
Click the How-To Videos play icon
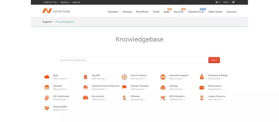(124, 77)
